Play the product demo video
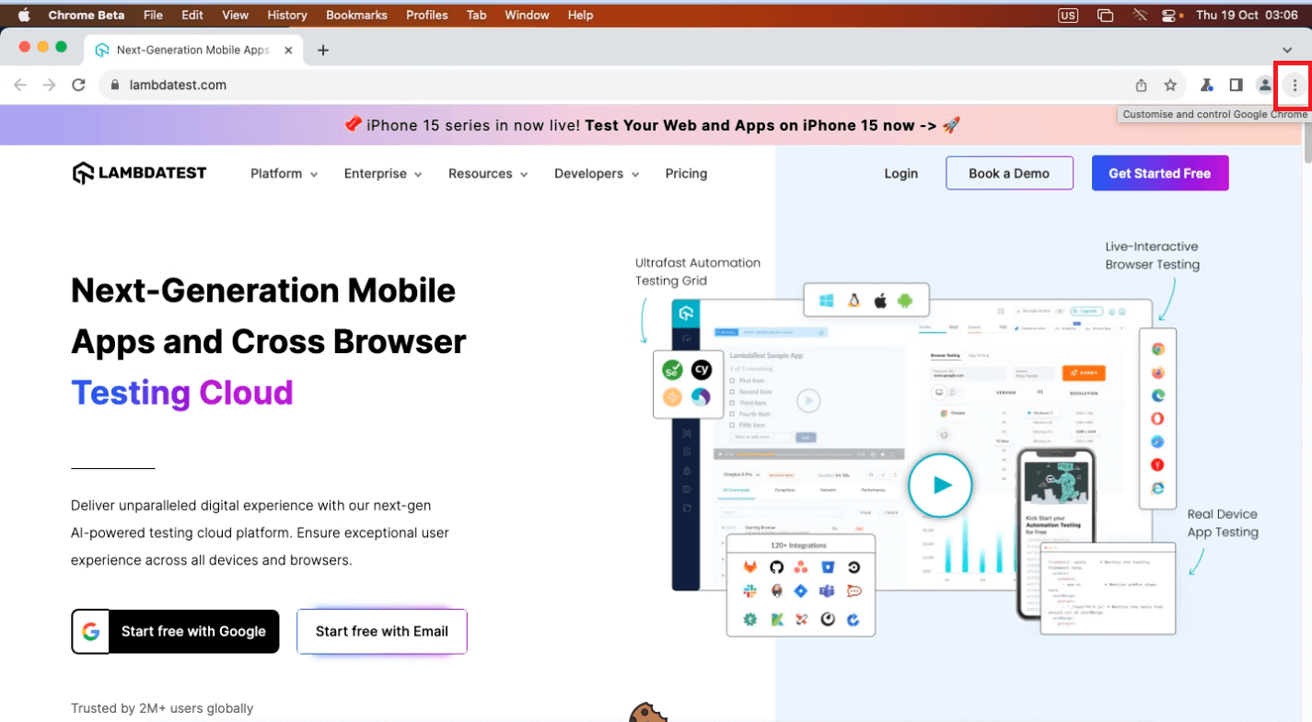The width and height of the screenshot is (1312, 722). pyautogui.click(x=940, y=485)
